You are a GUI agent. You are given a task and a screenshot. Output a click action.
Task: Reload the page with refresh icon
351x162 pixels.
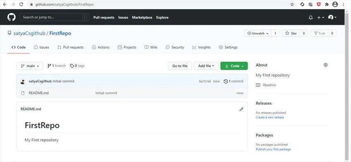coord(21,4)
